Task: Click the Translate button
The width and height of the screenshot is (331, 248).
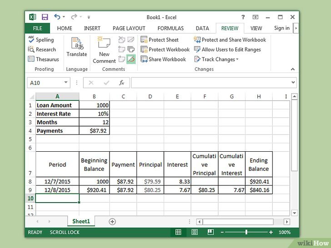Action: click(x=77, y=47)
